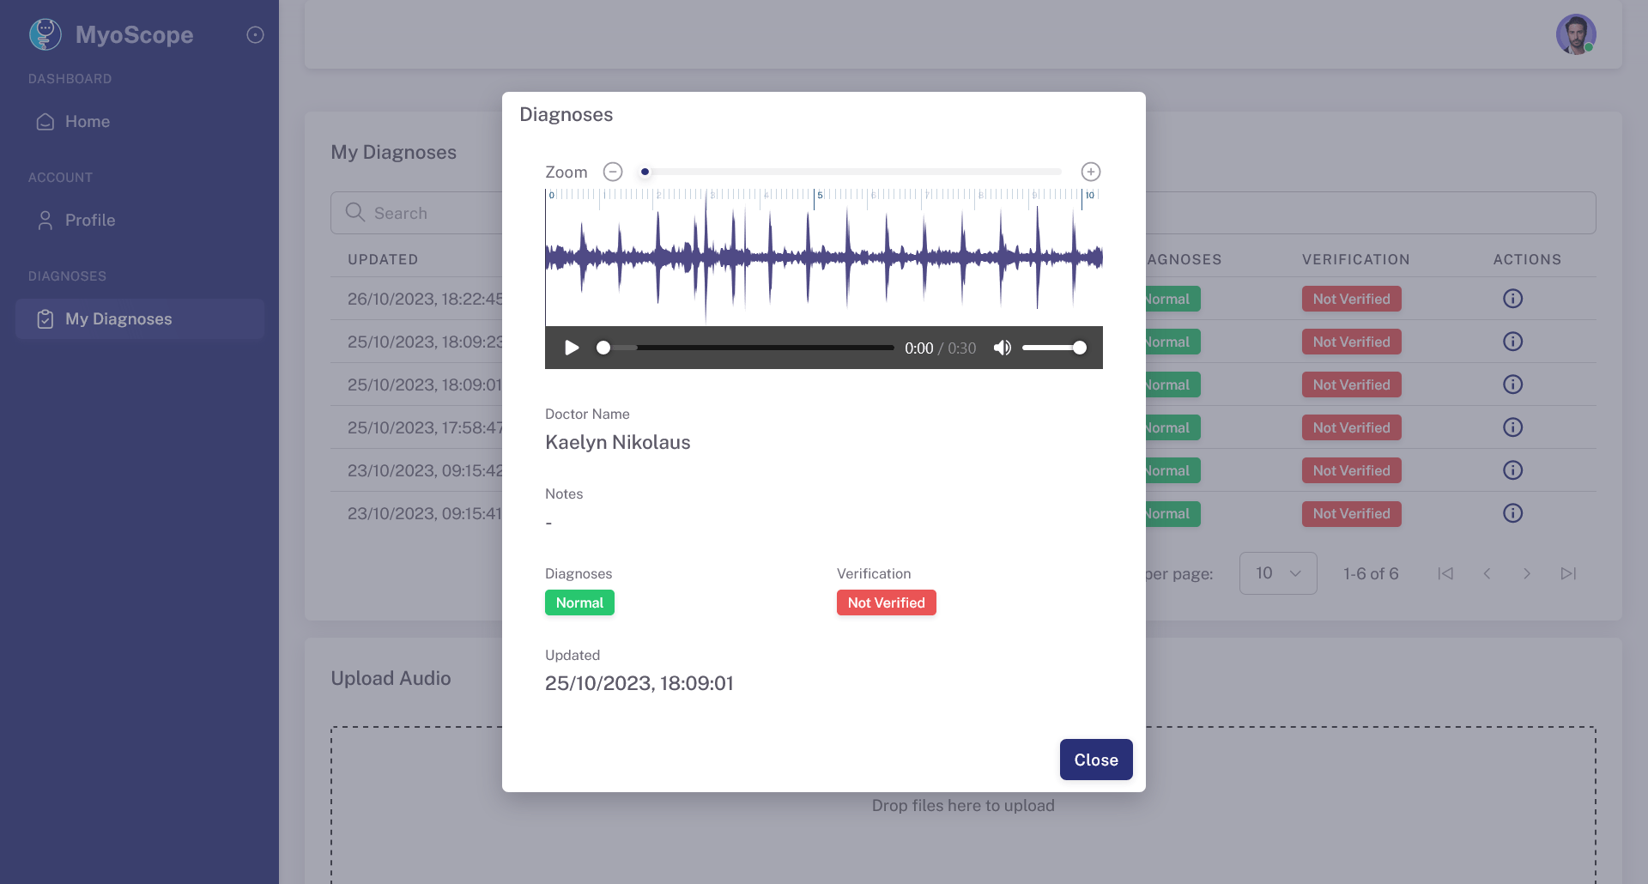This screenshot has width=1648, height=884.
Task: Click the Verification column header
Action: (1356, 259)
